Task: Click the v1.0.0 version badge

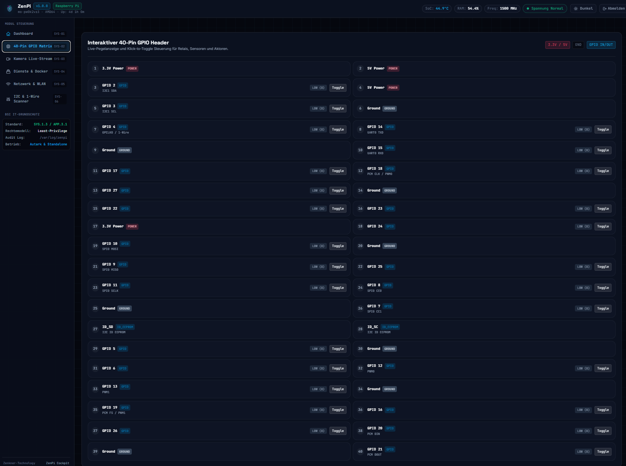Action: pyautogui.click(x=42, y=6)
